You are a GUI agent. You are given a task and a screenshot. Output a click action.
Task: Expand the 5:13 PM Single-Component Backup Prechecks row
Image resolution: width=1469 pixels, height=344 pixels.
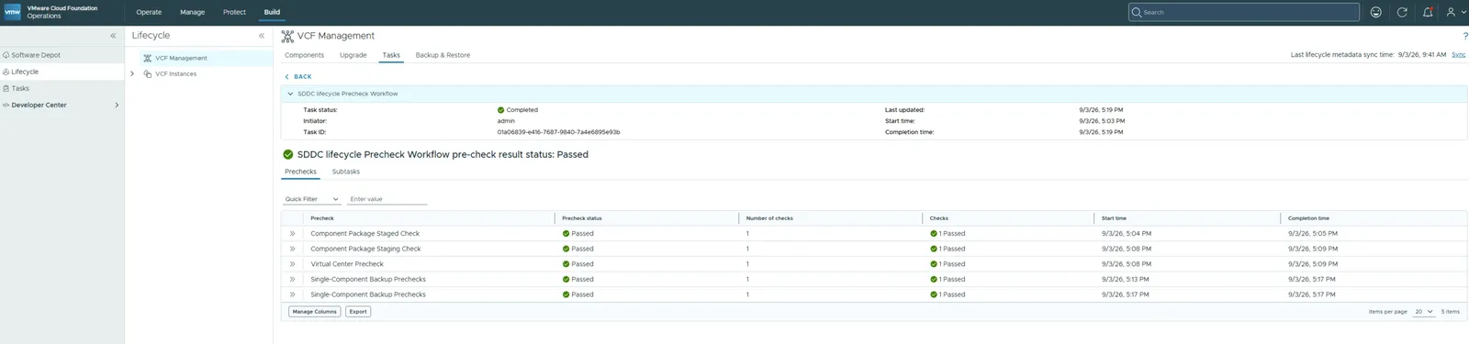coord(292,279)
